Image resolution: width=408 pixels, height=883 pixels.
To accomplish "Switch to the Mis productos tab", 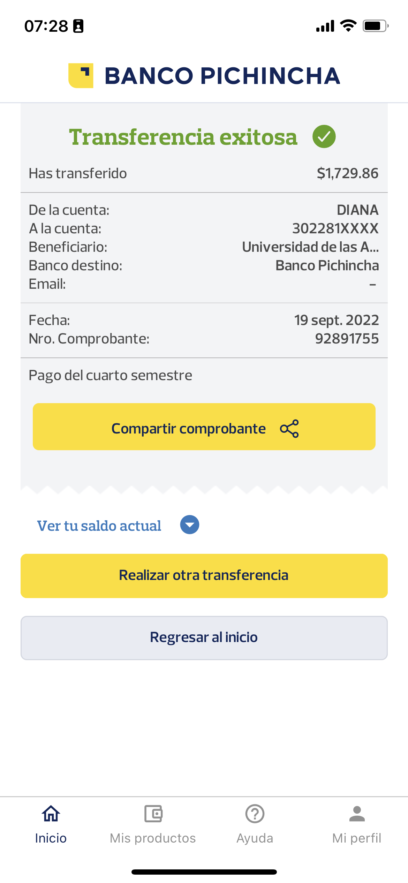I will point(153,838).
